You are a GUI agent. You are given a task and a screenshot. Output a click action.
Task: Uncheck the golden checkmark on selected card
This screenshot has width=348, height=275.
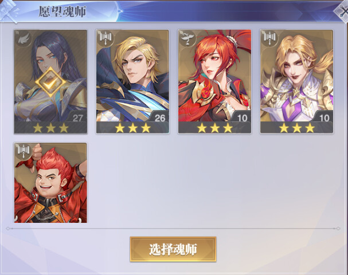point(51,82)
